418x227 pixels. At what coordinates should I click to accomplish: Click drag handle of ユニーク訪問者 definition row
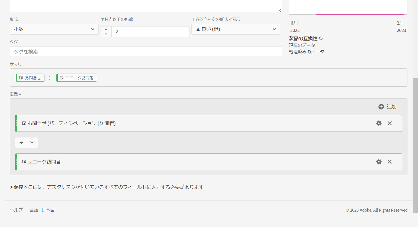16,162
